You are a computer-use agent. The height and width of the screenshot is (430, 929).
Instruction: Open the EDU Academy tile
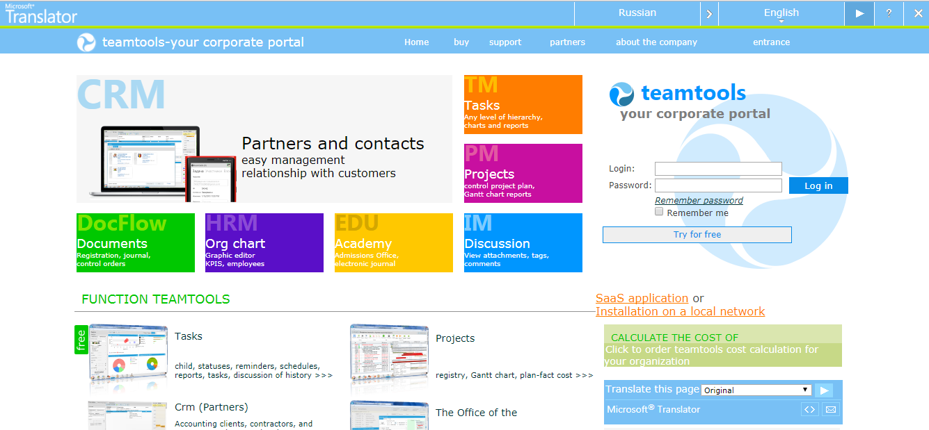[393, 242]
